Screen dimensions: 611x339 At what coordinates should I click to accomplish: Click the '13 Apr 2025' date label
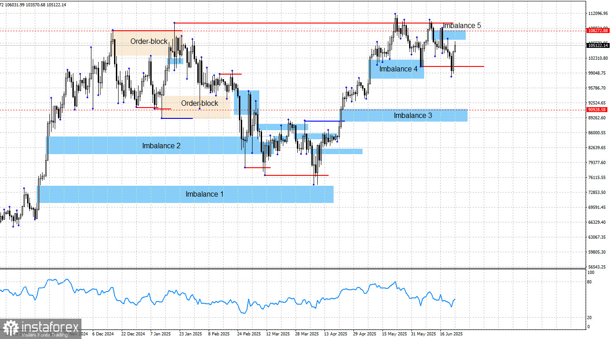coord(335,334)
